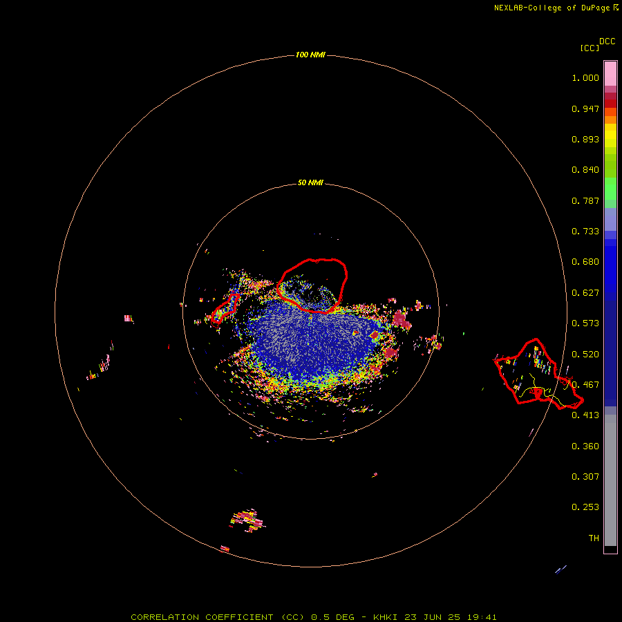Click the 0.840 scale value
The width and height of the screenshot is (622, 622).
point(585,170)
